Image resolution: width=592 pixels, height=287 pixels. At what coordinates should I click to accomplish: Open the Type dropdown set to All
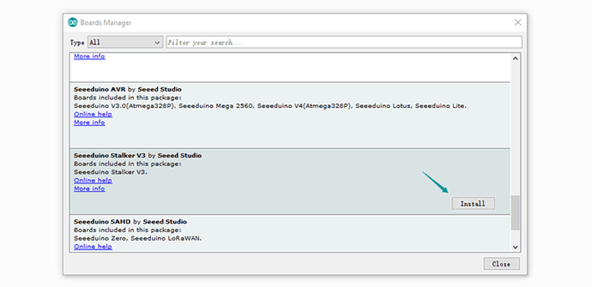click(x=125, y=42)
